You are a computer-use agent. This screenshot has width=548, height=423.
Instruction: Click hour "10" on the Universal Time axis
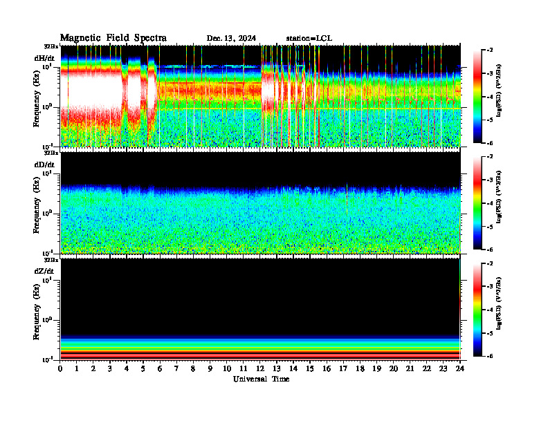click(x=227, y=369)
